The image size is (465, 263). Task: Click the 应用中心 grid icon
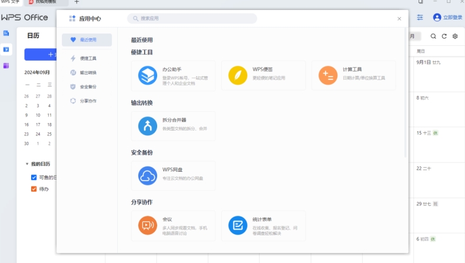click(x=72, y=18)
